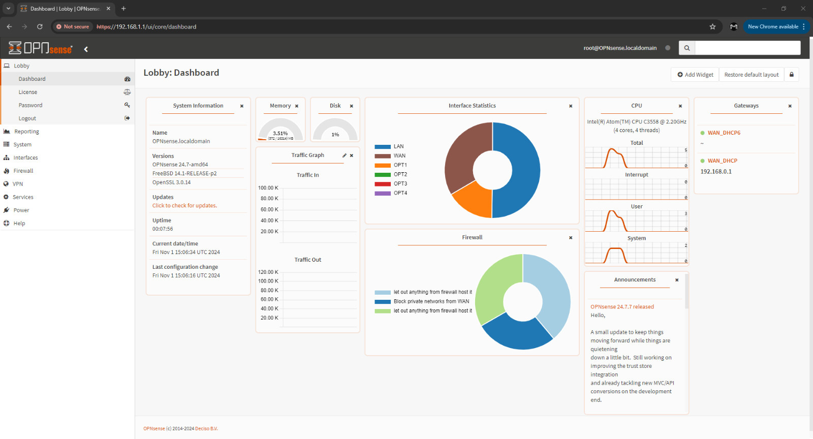Close the System Information widget
The width and height of the screenshot is (813, 439).
click(242, 106)
